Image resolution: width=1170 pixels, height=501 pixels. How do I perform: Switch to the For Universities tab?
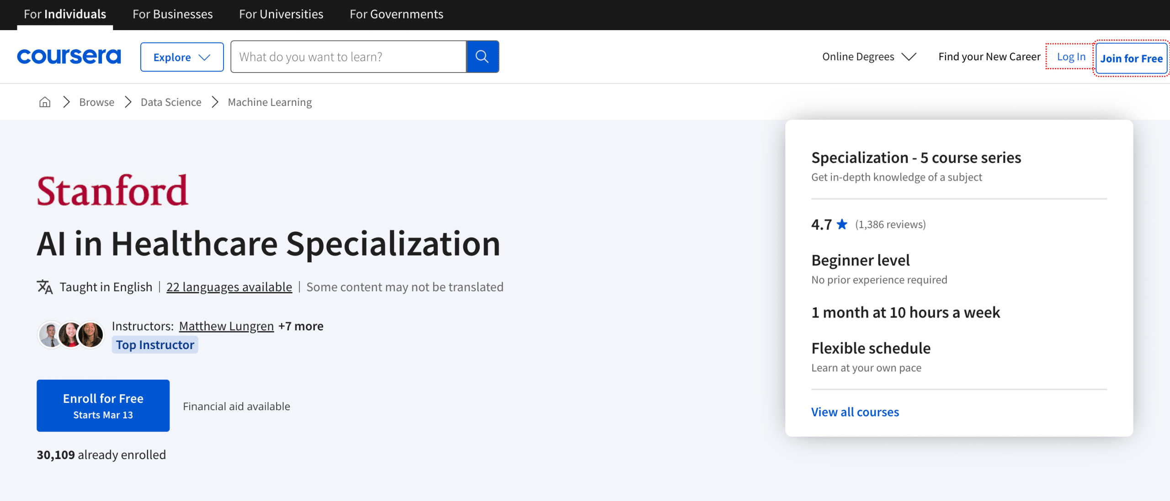[281, 14]
